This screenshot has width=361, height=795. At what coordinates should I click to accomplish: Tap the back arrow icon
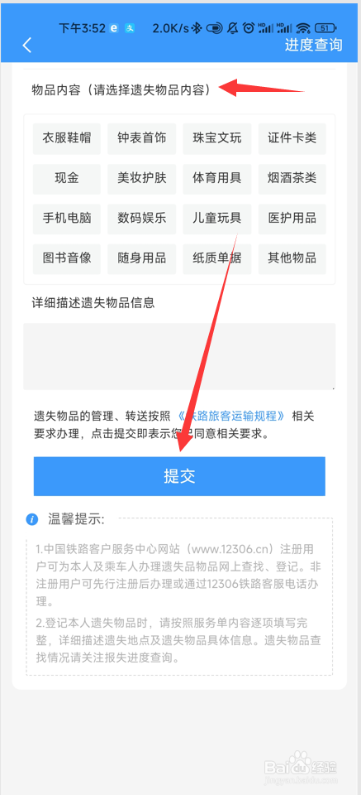pos(27,45)
